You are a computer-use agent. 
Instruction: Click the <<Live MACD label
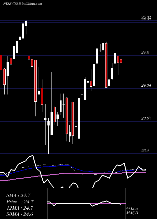[x=132, y=211]
